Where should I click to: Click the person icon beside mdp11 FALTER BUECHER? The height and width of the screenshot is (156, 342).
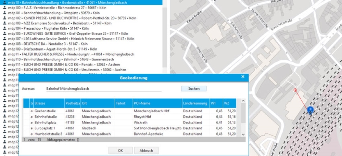(5, 54)
